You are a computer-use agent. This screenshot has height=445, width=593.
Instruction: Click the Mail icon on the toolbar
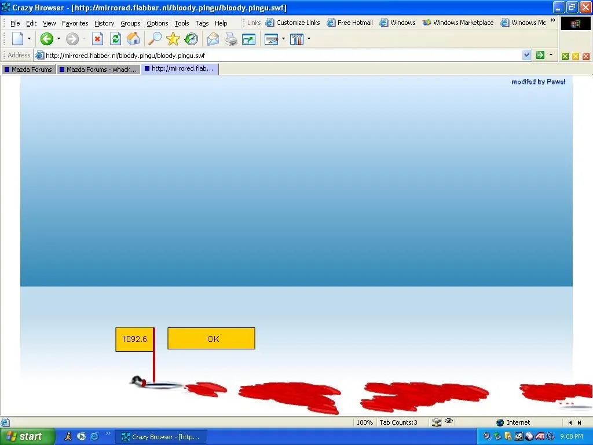click(x=213, y=39)
